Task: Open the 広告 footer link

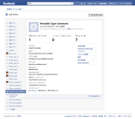Action: 80,116
